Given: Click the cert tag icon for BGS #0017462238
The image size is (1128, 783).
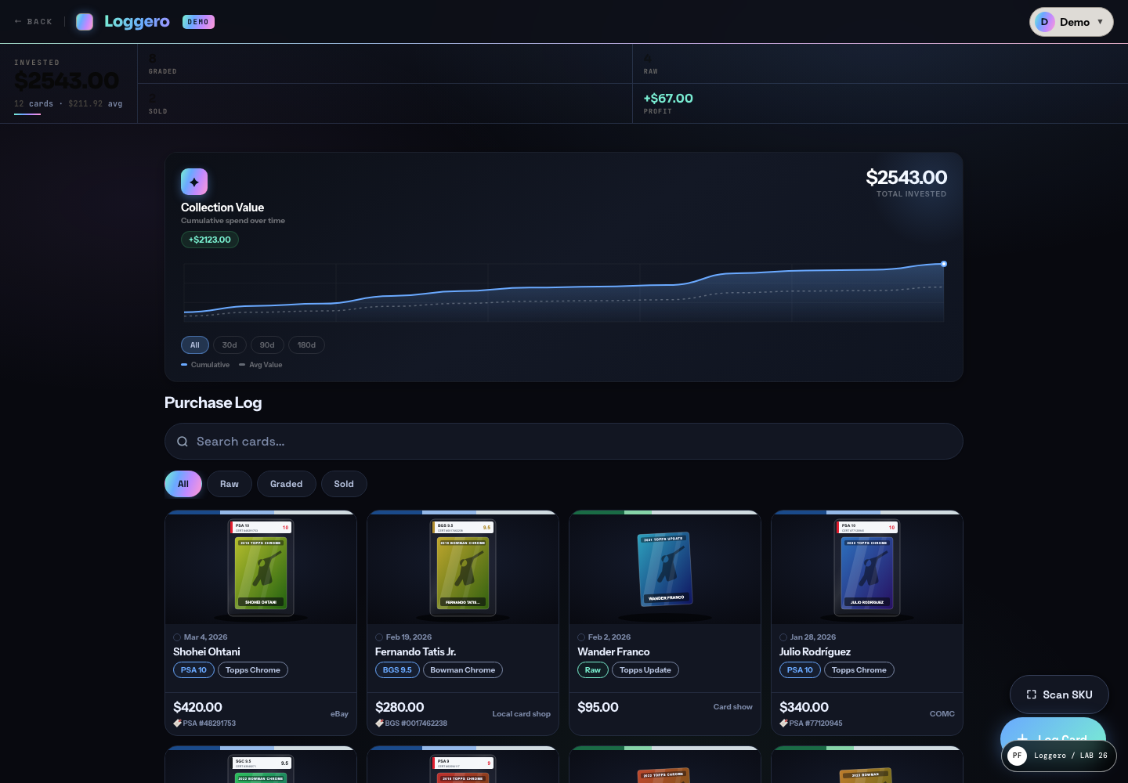Looking at the screenshot, I should [x=379, y=723].
